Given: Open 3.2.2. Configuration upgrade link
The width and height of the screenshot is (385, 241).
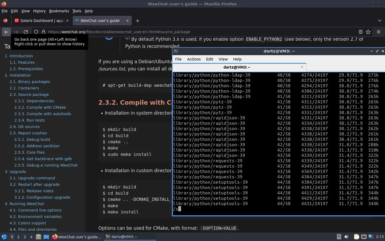Looking at the screenshot, I should [x=42, y=197].
